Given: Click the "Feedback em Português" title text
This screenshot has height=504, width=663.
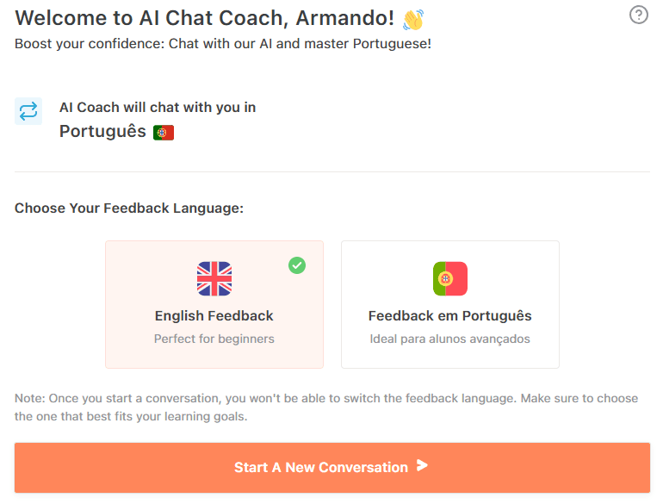Looking at the screenshot, I should 450,315.
